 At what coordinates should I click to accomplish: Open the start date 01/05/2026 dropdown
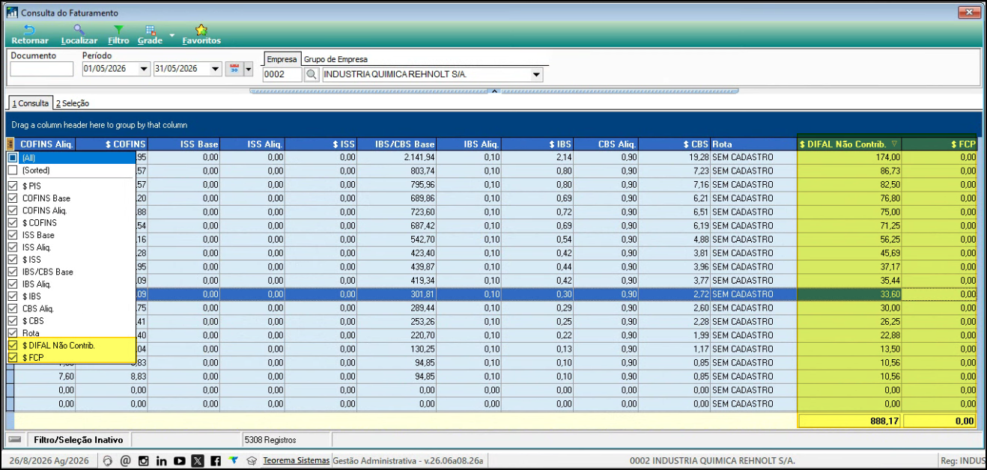pos(145,69)
